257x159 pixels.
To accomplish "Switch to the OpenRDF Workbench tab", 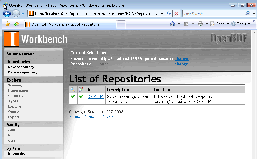I will (x=66, y=24).
